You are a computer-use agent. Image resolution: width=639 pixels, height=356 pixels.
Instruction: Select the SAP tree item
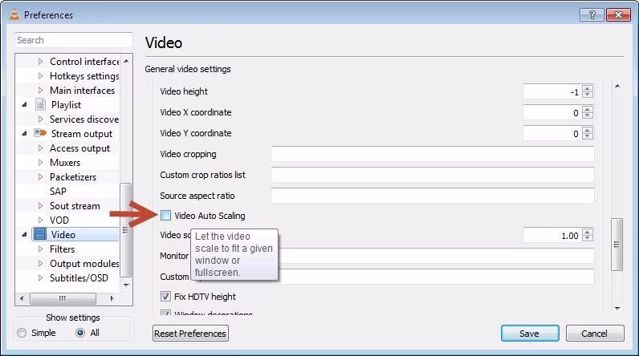pos(58,191)
